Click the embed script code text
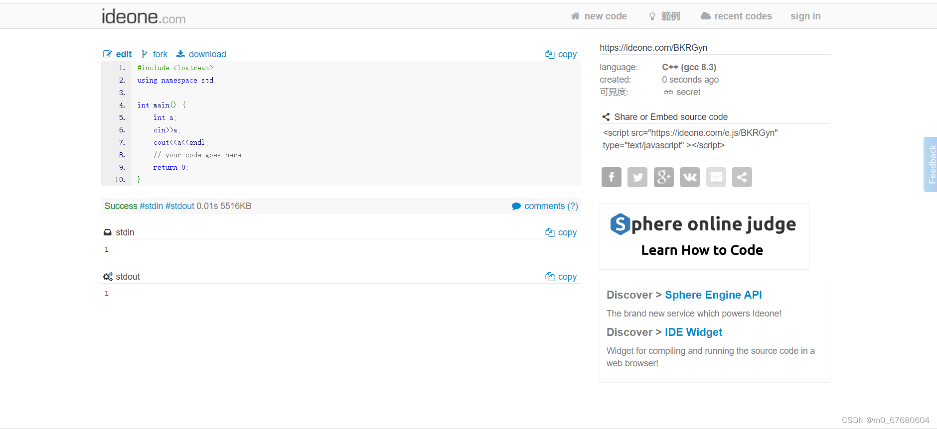The height and width of the screenshot is (429, 937). tap(690, 139)
